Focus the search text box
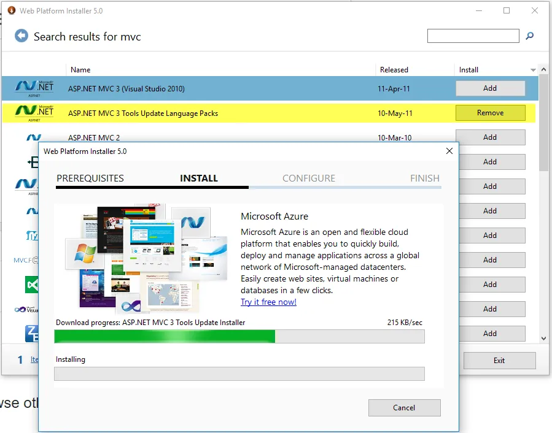552x433 pixels. [x=473, y=36]
